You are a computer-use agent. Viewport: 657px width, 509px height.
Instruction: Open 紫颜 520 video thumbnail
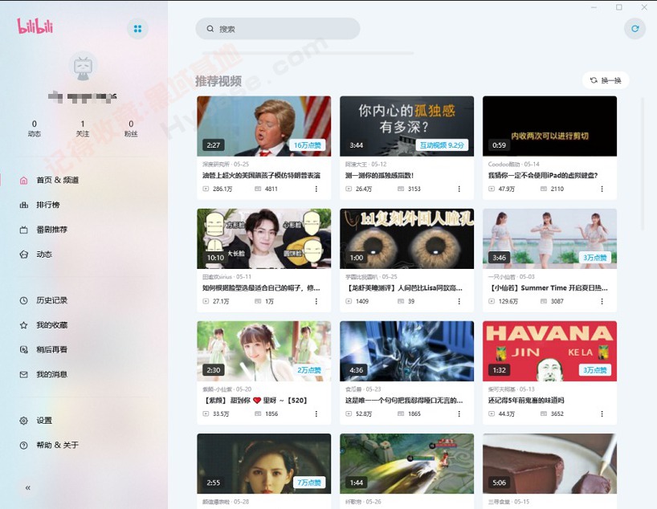[264, 351]
